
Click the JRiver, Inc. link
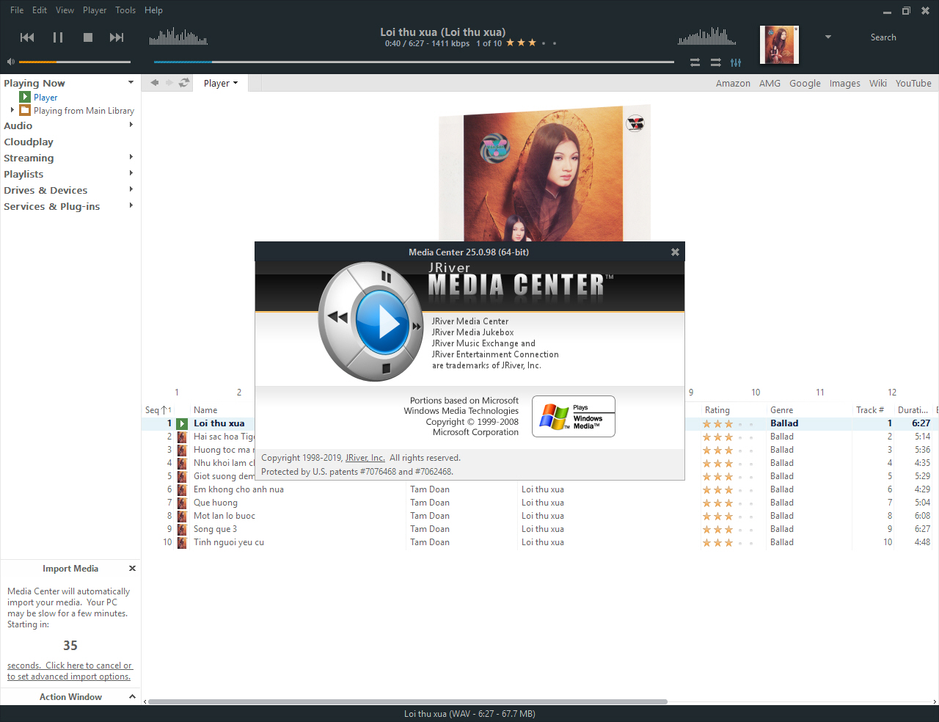point(365,458)
